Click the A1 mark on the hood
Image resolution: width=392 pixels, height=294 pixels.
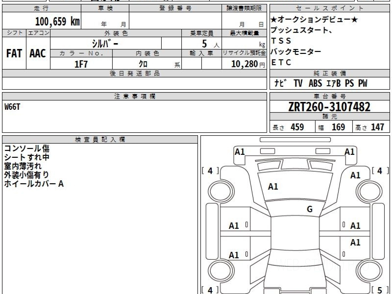tap(273, 187)
